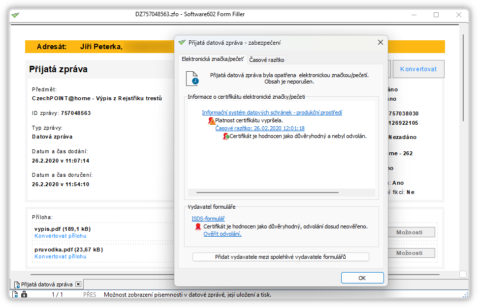Open the ISDS-formulář publisher link

(208, 219)
